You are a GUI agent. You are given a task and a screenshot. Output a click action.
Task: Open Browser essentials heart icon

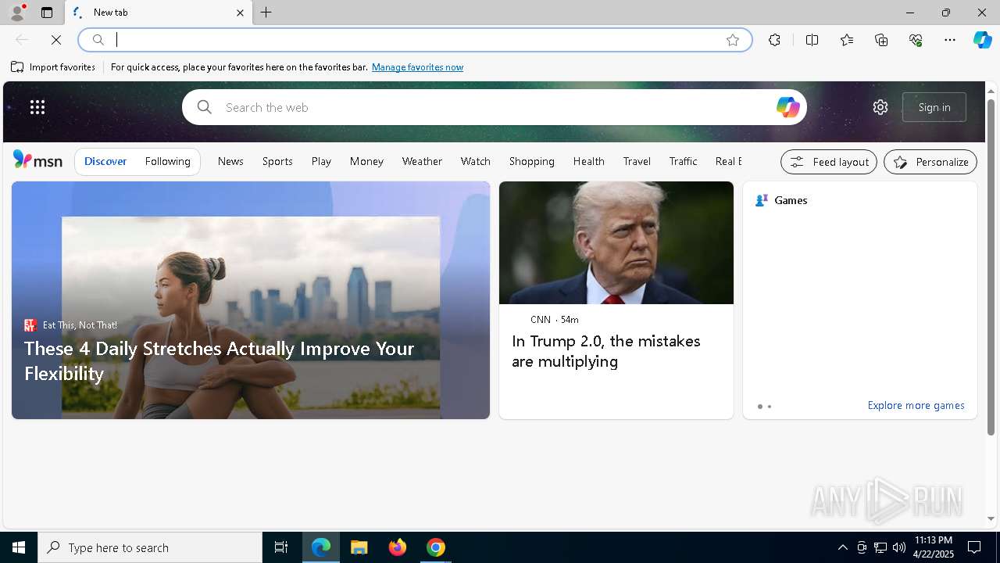916,40
